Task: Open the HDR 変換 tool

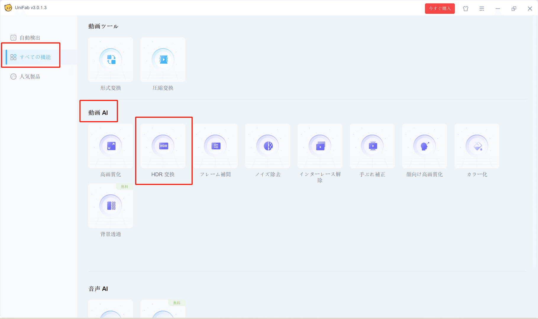Action: click(163, 146)
